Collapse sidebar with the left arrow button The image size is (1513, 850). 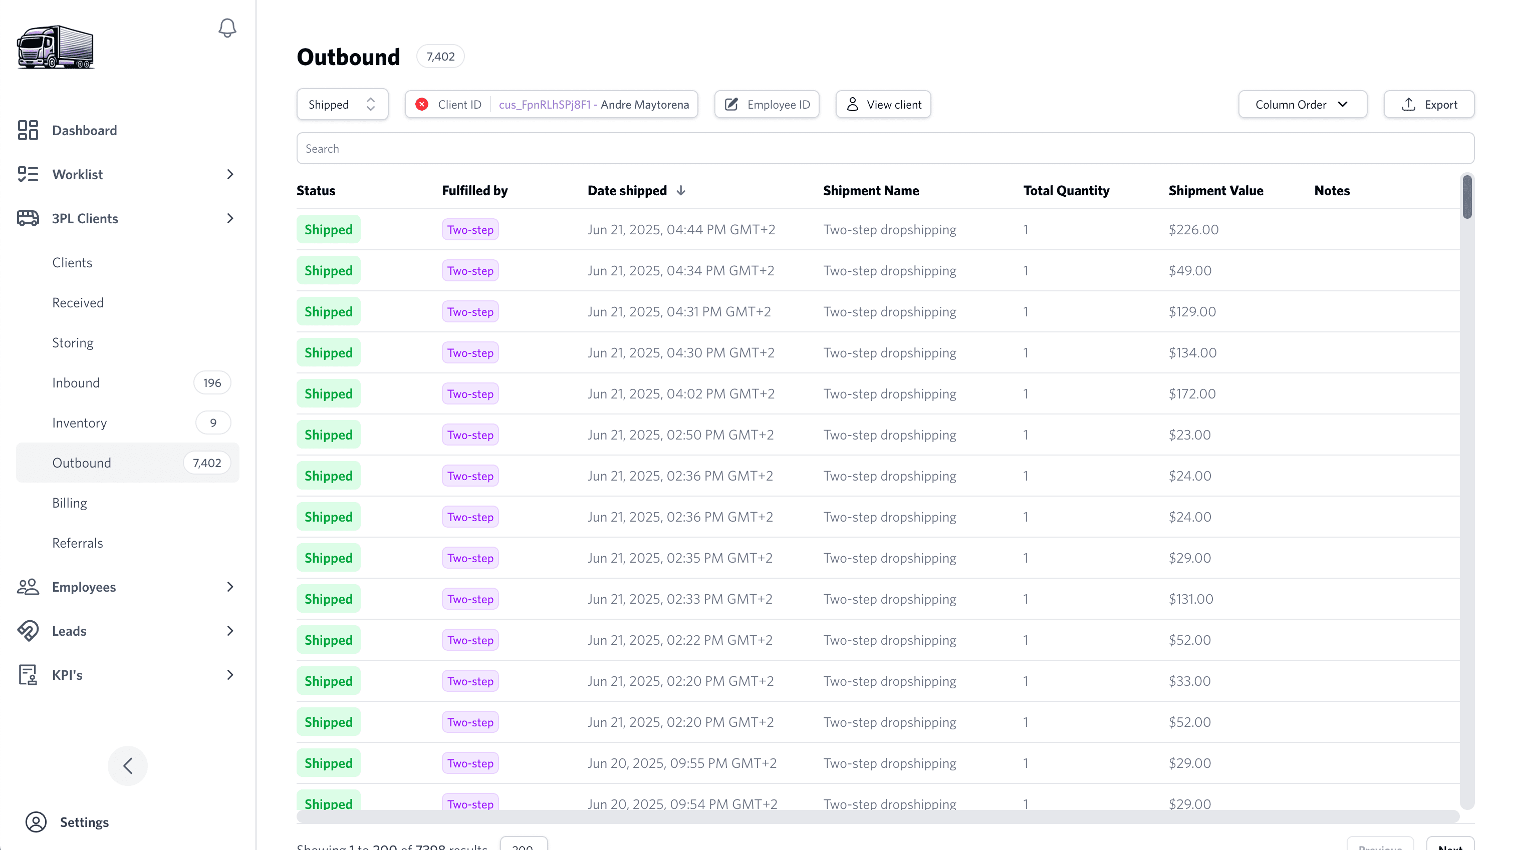[127, 765]
